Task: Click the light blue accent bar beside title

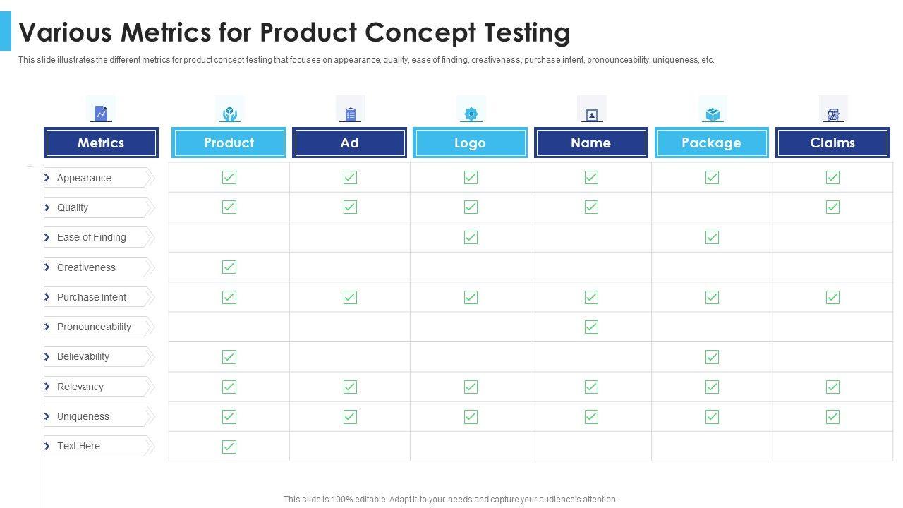Action: pos(6,32)
